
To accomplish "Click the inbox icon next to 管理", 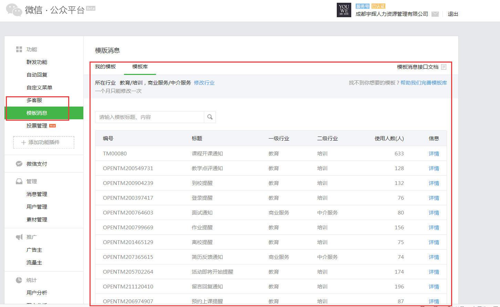I will [19, 181].
